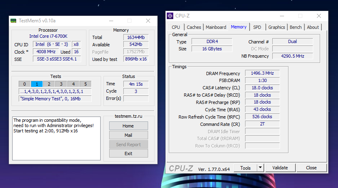Click the Clock value 4008 MHz

click(x=46, y=52)
